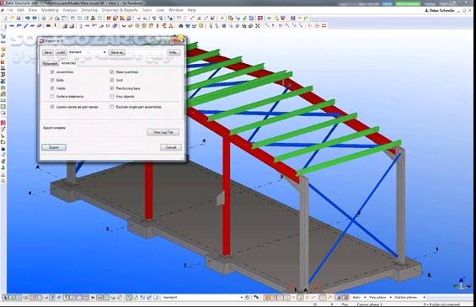This screenshot has width=476, height=307.
Task: Click the red striped icon ending the second toolbar
Action: tap(324, 26)
